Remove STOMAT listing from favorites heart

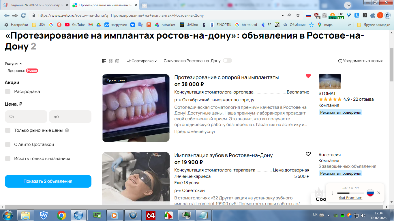pos(308,76)
